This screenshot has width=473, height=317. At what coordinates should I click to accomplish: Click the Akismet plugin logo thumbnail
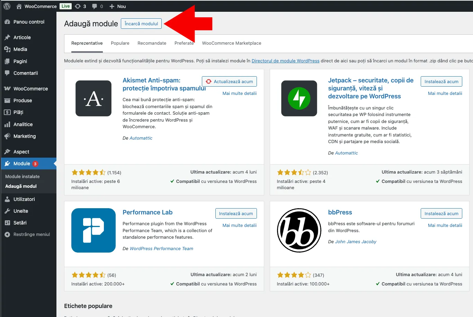93,98
